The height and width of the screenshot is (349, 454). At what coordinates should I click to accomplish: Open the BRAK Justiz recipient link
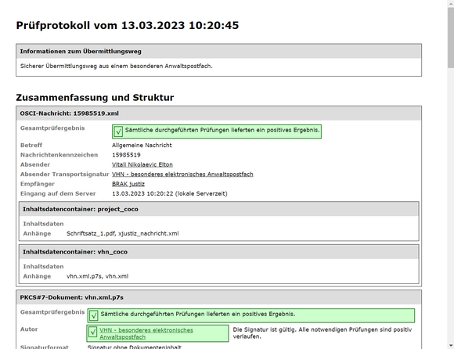[128, 184]
